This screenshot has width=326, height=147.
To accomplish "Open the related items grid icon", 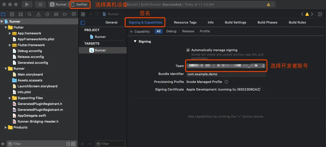I will (x=83, y=14).
